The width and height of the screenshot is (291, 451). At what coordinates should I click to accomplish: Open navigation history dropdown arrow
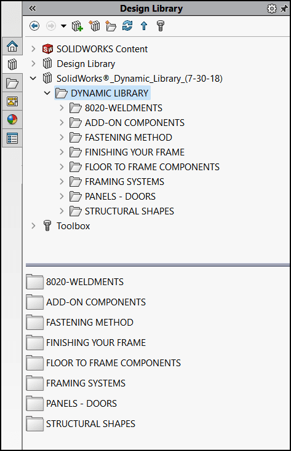[x=63, y=26]
